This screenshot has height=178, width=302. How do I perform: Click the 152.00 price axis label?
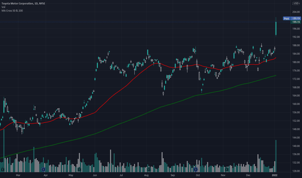(x=296, y=121)
